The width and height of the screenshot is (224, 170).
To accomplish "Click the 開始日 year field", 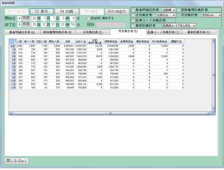I will pyautogui.click(x=34, y=18).
